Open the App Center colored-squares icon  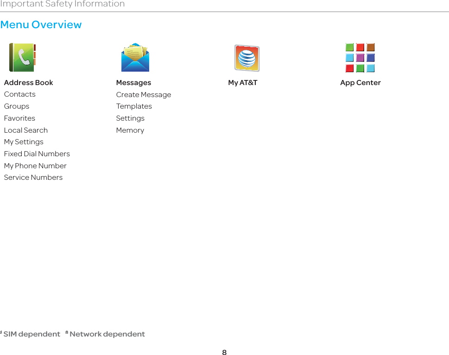point(360,58)
